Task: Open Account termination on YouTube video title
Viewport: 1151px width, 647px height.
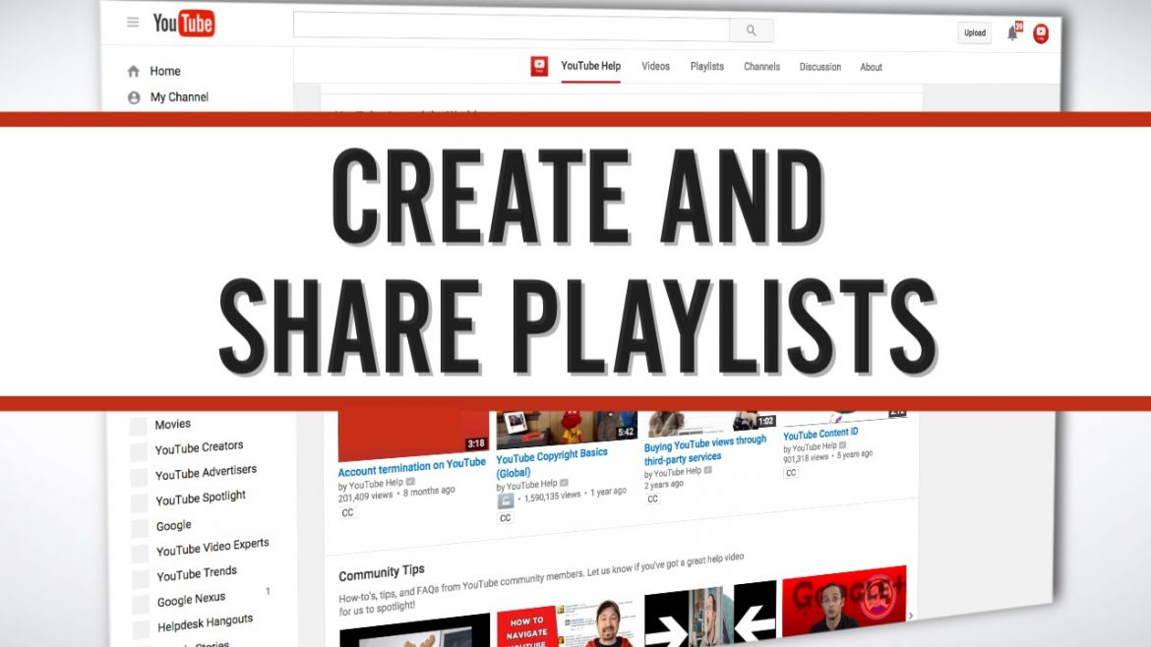Action: point(412,466)
